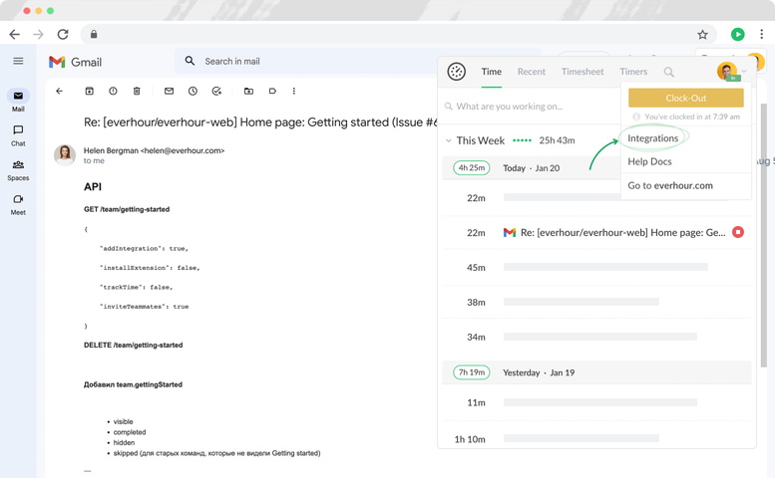This screenshot has width=775, height=478.
Task: Choose Go to everhour.com
Action: click(x=670, y=185)
